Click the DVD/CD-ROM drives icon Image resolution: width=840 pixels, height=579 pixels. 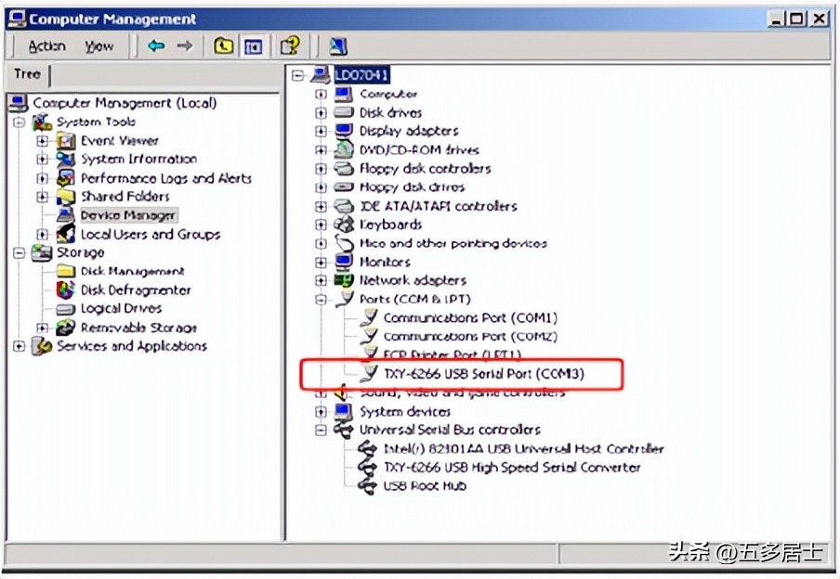tap(344, 149)
